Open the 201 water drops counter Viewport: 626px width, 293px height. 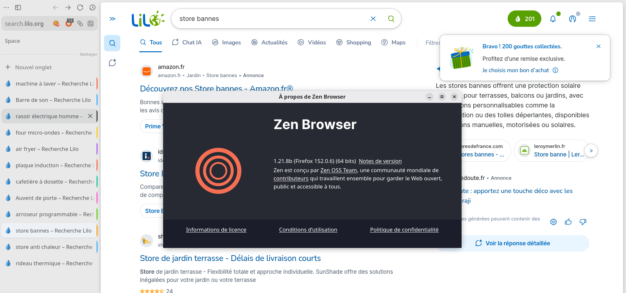tap(524, 19)
